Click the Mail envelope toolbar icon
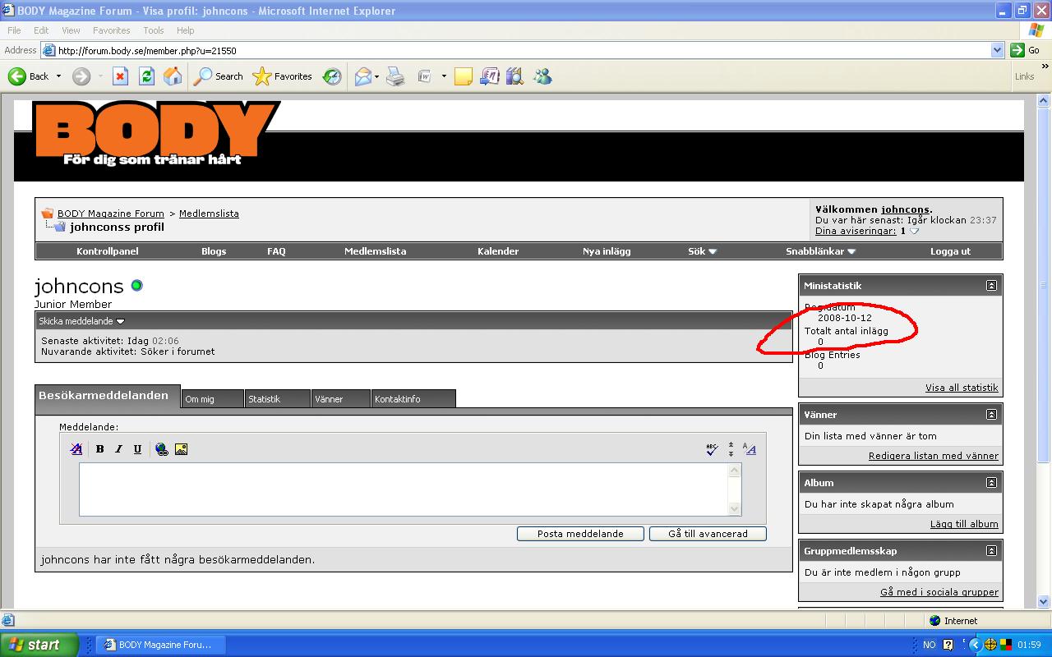This screenshot has height=657, width=1052. [x=362, y=76]
